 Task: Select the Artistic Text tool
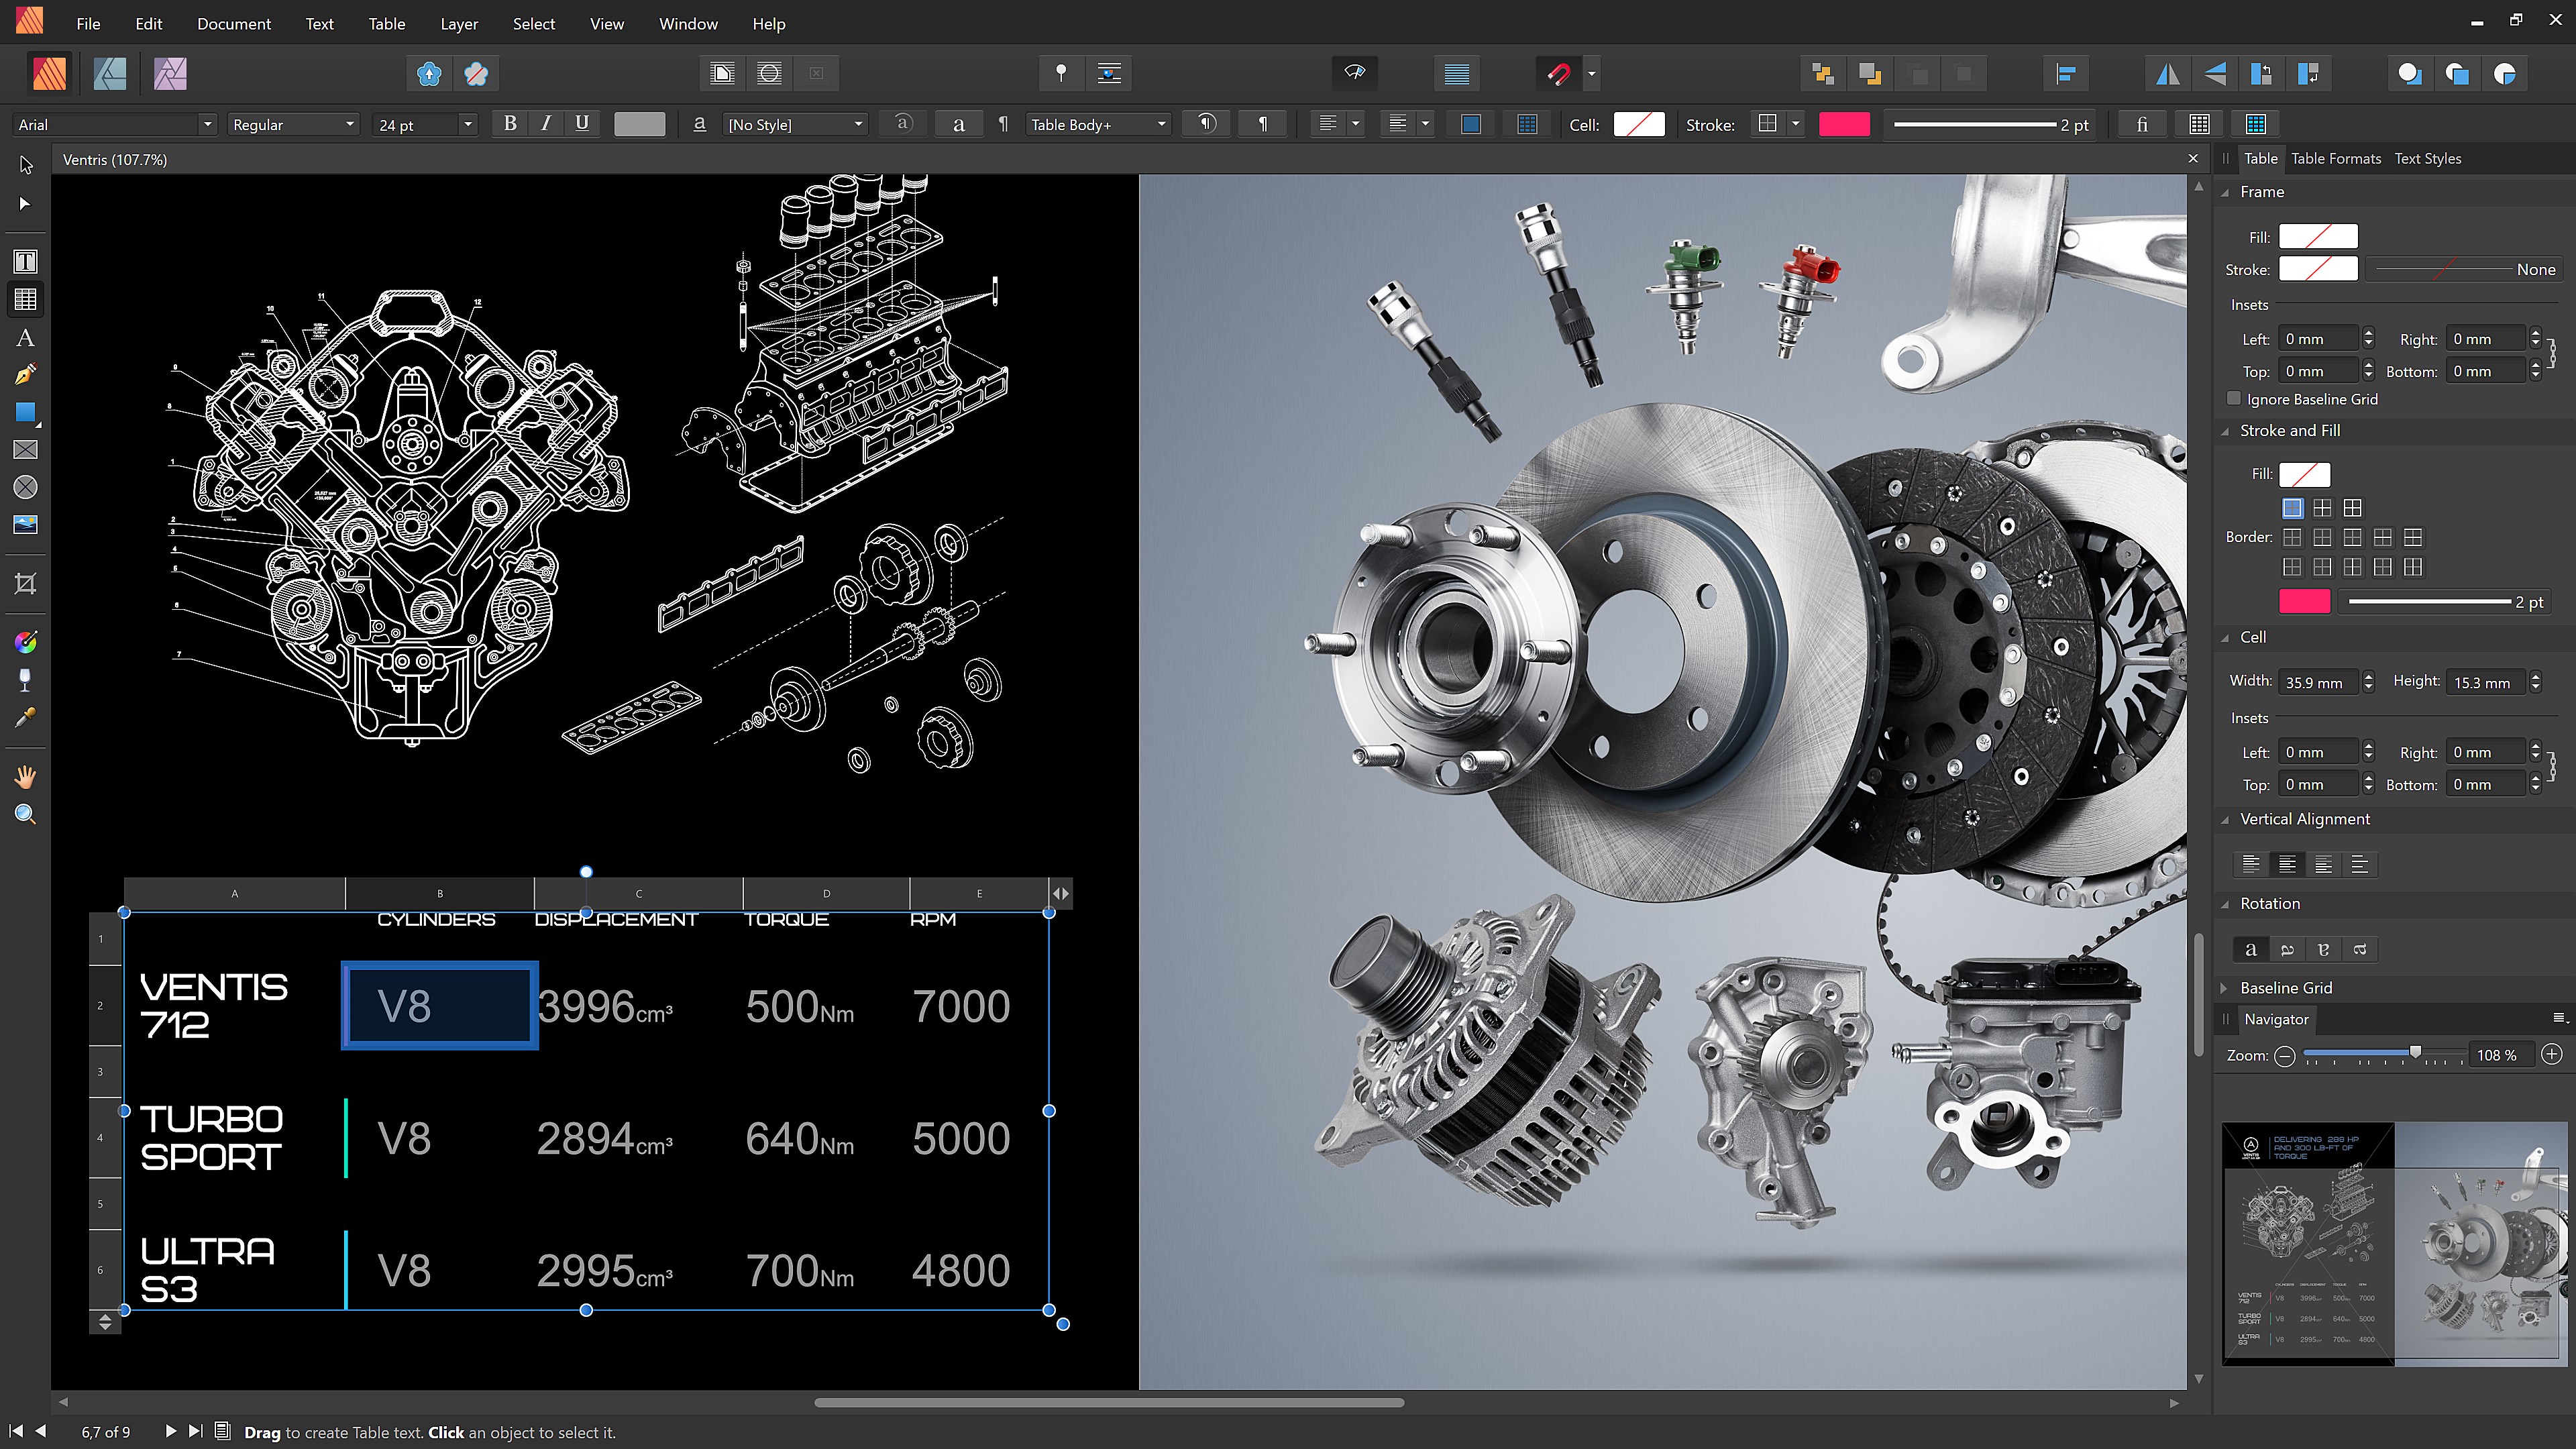[x=25, y=338]
